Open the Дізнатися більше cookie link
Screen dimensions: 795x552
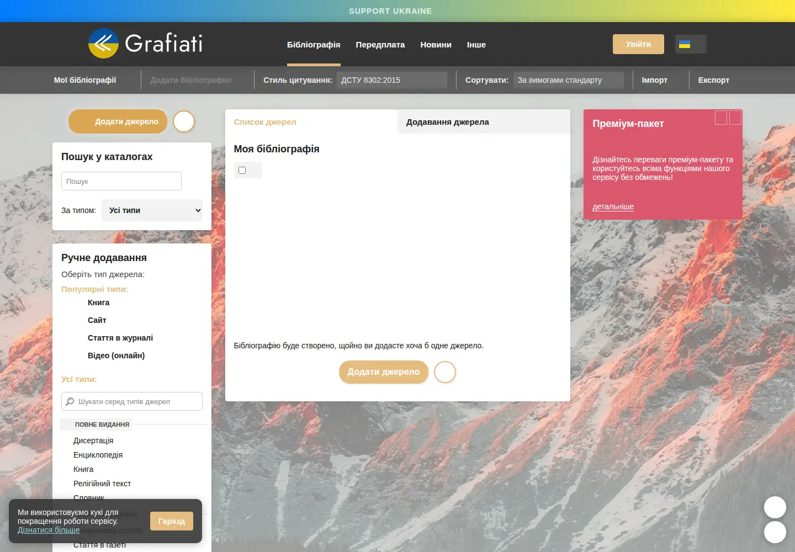click(x=49, y=530)
